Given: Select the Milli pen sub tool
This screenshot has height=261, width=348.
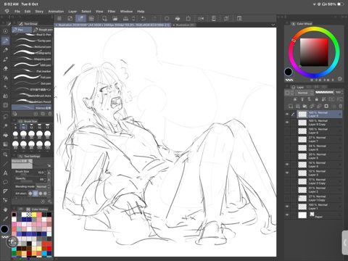Looking at the screenshot, I should tap(33, 65).
